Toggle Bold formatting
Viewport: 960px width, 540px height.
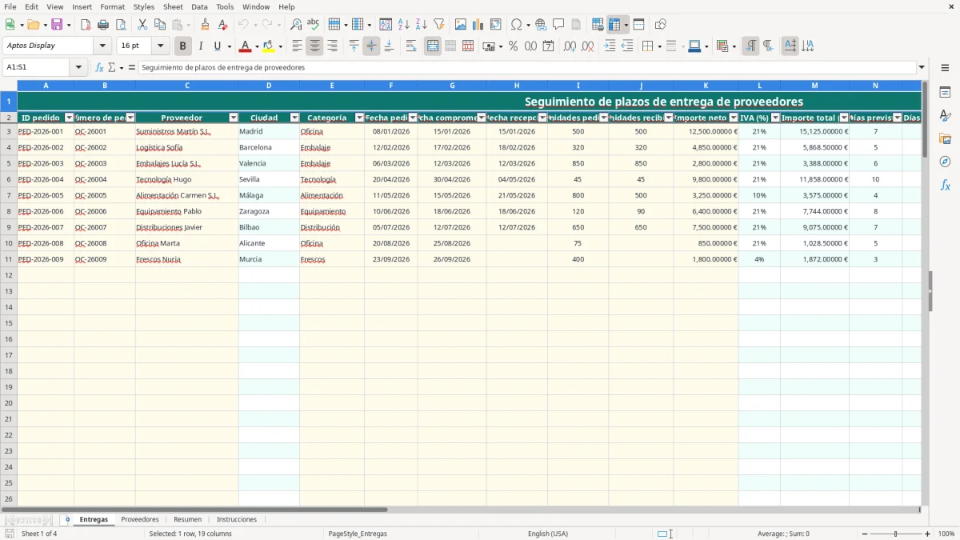point(182,46)
